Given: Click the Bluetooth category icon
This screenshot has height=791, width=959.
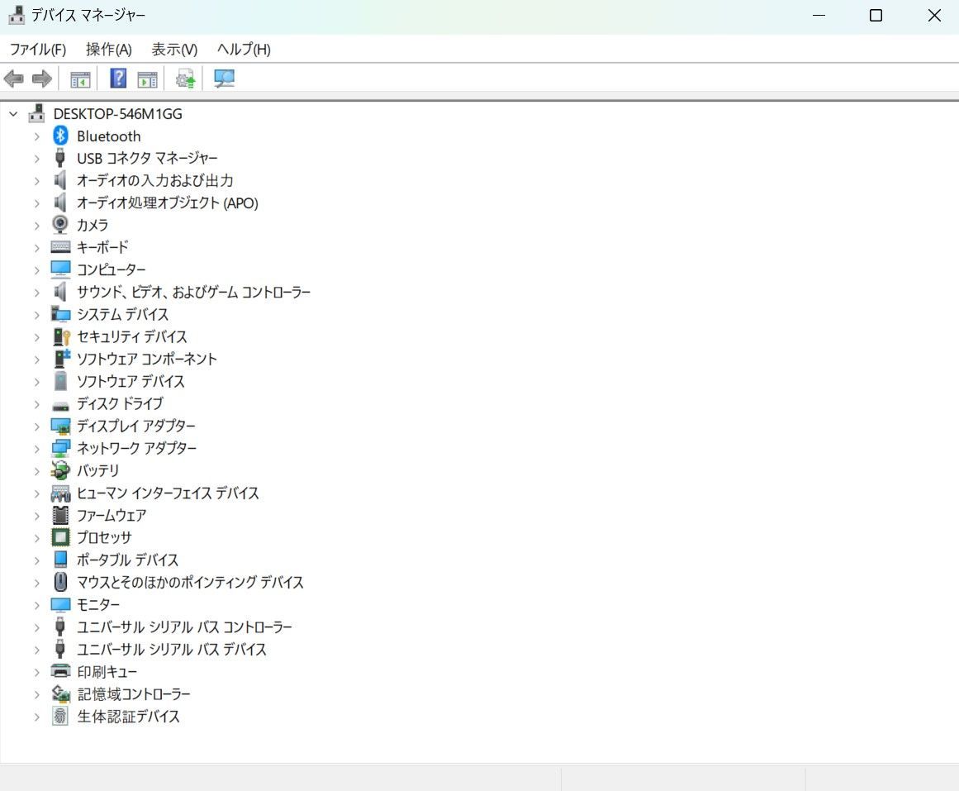Looking at the screenshot, I should pyautogui.click(x=60, y=136).
